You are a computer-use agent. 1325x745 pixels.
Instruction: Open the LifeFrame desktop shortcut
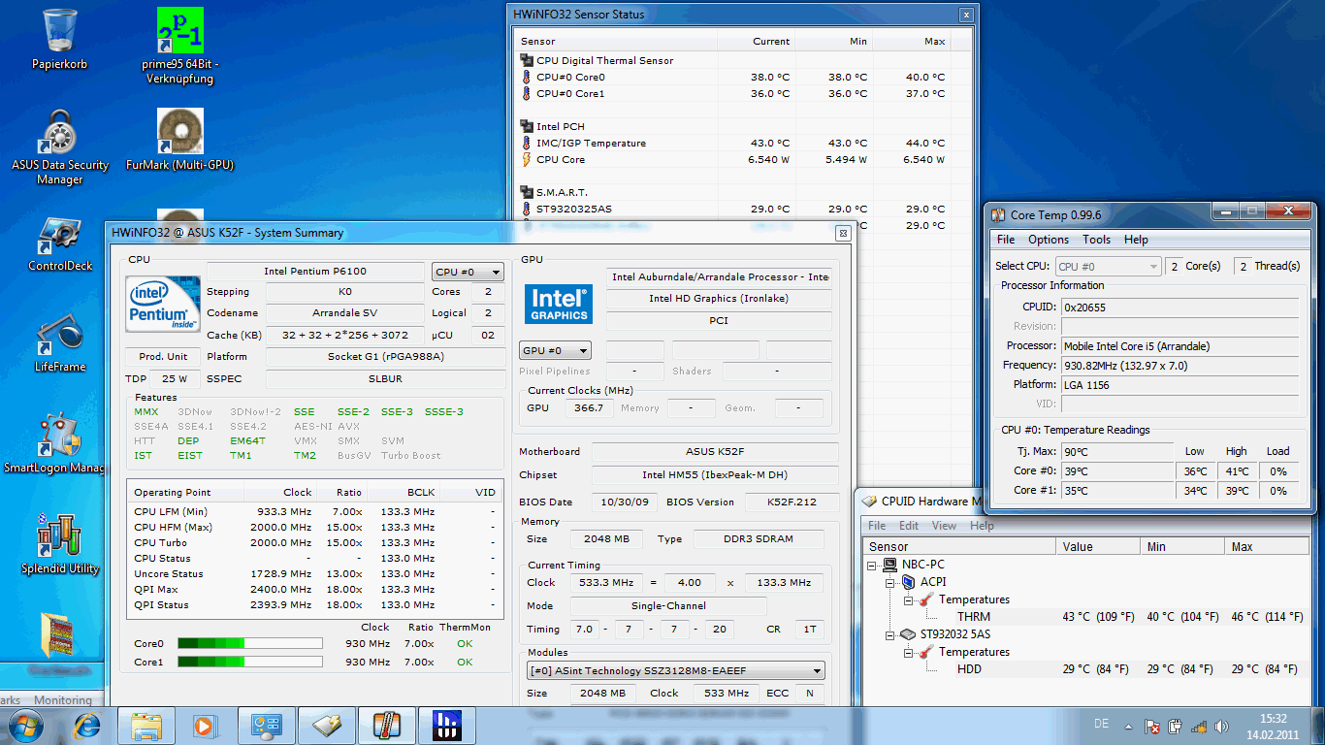click(x=60, y=344)
